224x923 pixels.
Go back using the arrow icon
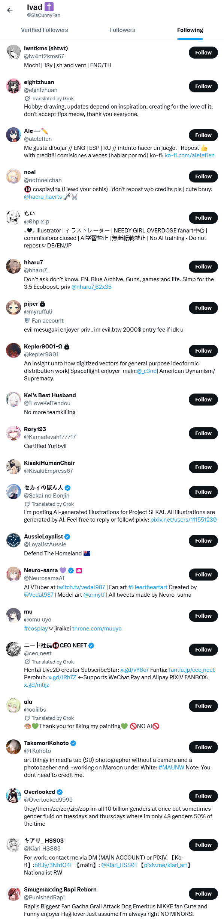point(10,10)
